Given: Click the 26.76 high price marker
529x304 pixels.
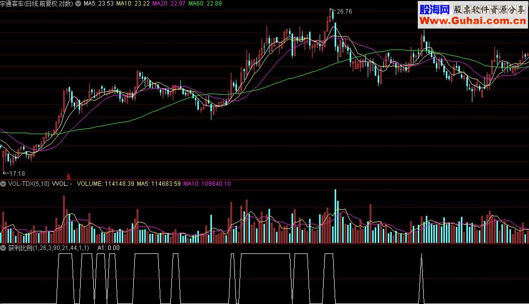Looking at the screenshot, I should pos(344,12).
